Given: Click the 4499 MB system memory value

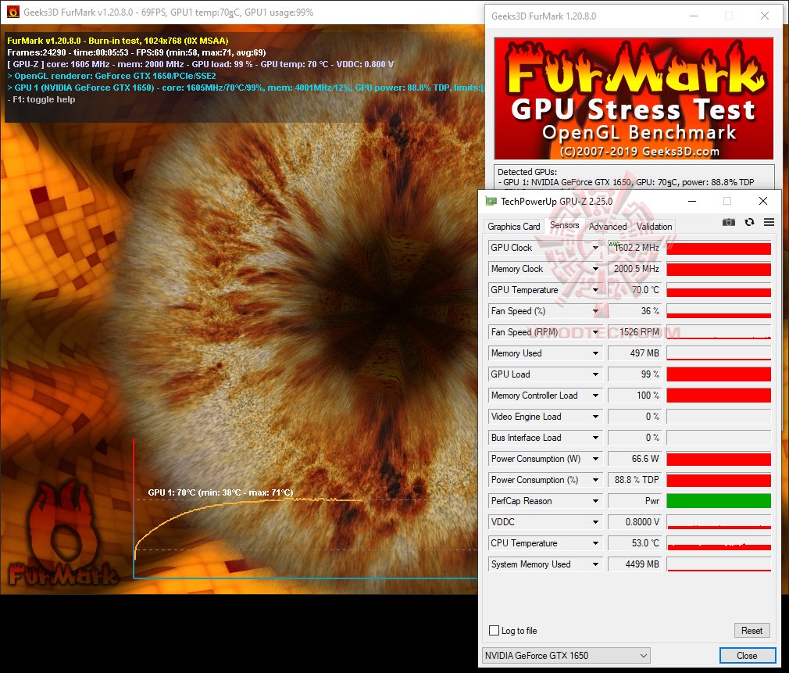Looking at the screenshot, I should [x=634, y=565].
